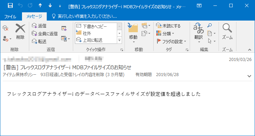Select the メッセージ ribbon tab
The width and height of the screenshot is (255, 136).
coord(34,16)
